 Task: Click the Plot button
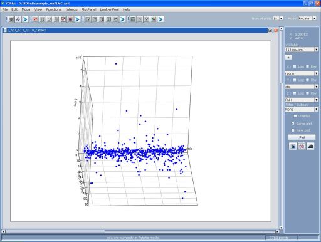[x=302, y=137]
